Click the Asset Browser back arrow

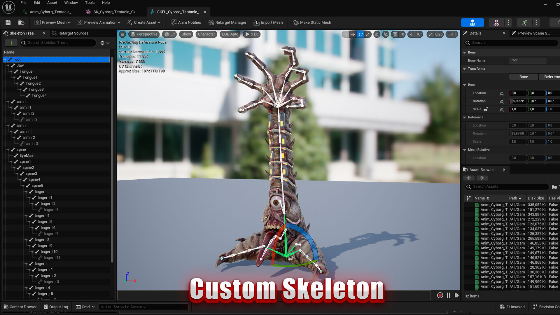[x=469, y=178]
